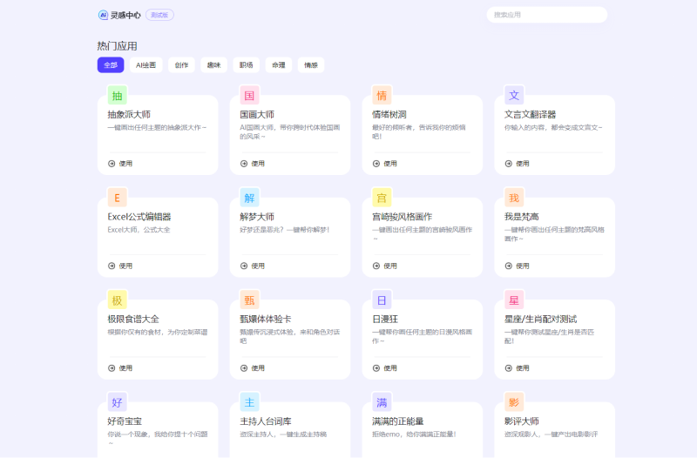This screenshot has width=697, height=458.
Task: Click 使用 on the 抽象派大师 card
Action: (120, 164)
